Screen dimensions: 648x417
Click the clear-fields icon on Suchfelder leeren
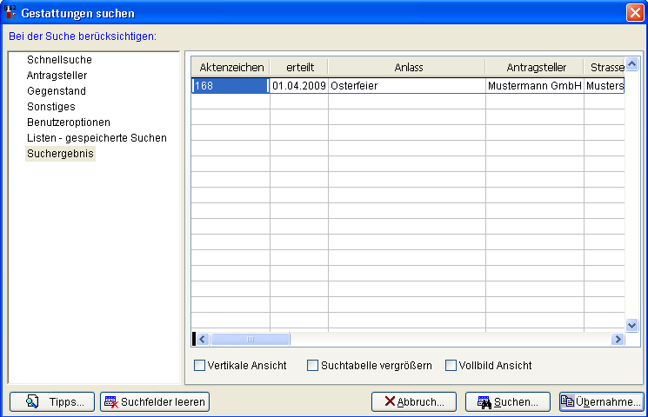tap(110, 401)
